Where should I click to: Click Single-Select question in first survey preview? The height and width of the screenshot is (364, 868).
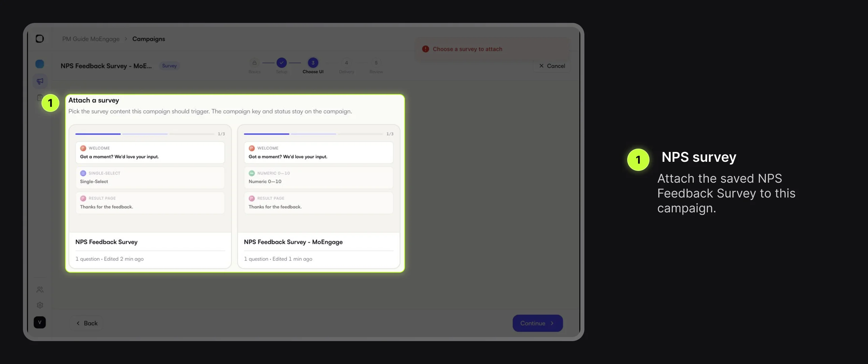click(150, 178)
